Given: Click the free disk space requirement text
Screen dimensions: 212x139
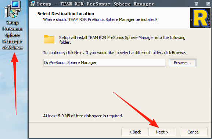Looking at the screenshot, I should click(x=83, y=116).
